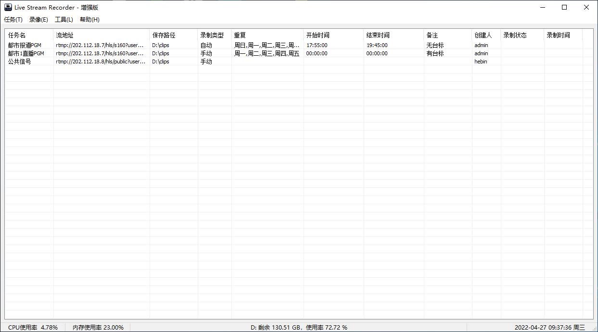Sort by 创建人 column header
The width and height of the screenshot is (598, 332).
click(x=486, y=35)
